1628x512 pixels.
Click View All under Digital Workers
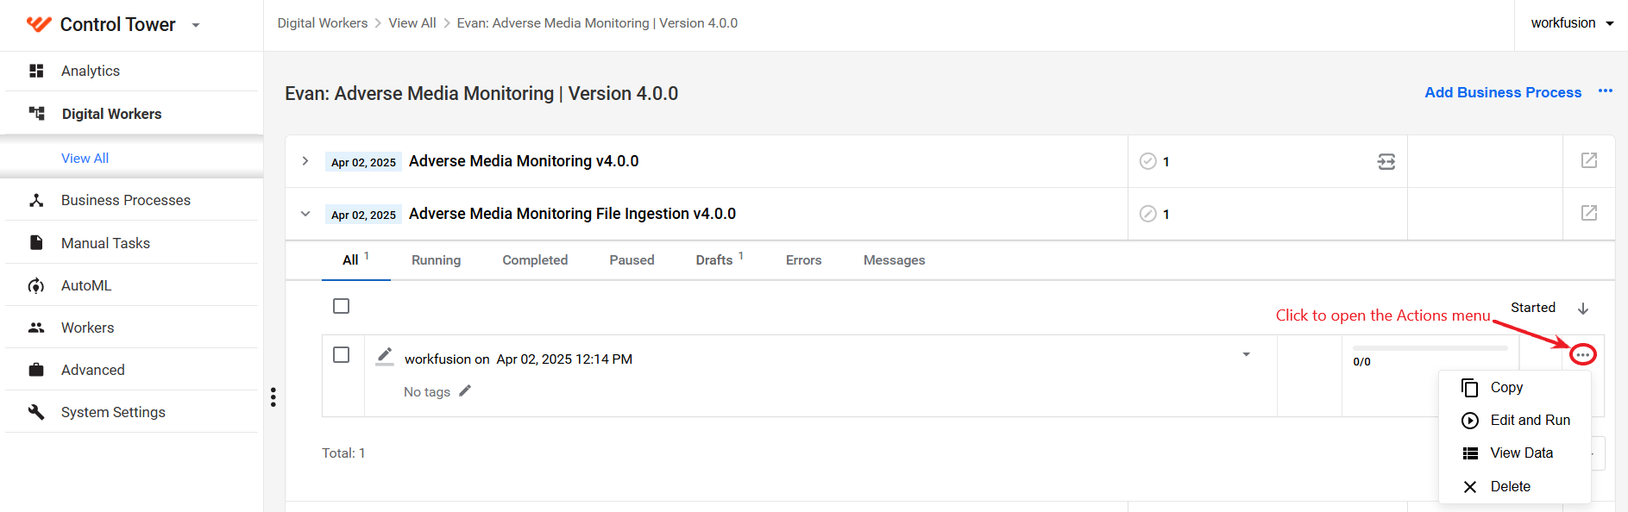[x=85, y=158]
